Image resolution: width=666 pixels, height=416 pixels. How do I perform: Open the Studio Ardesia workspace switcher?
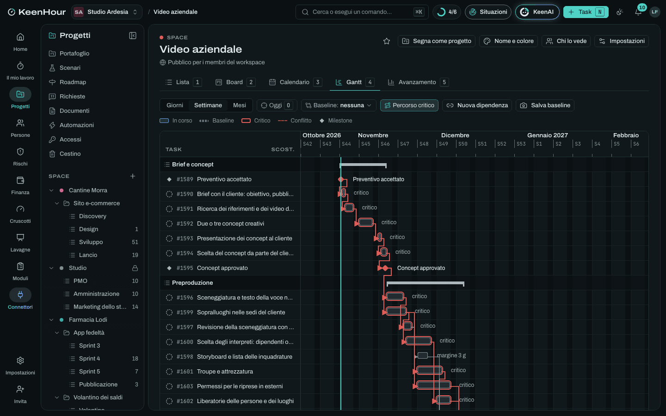107,12
